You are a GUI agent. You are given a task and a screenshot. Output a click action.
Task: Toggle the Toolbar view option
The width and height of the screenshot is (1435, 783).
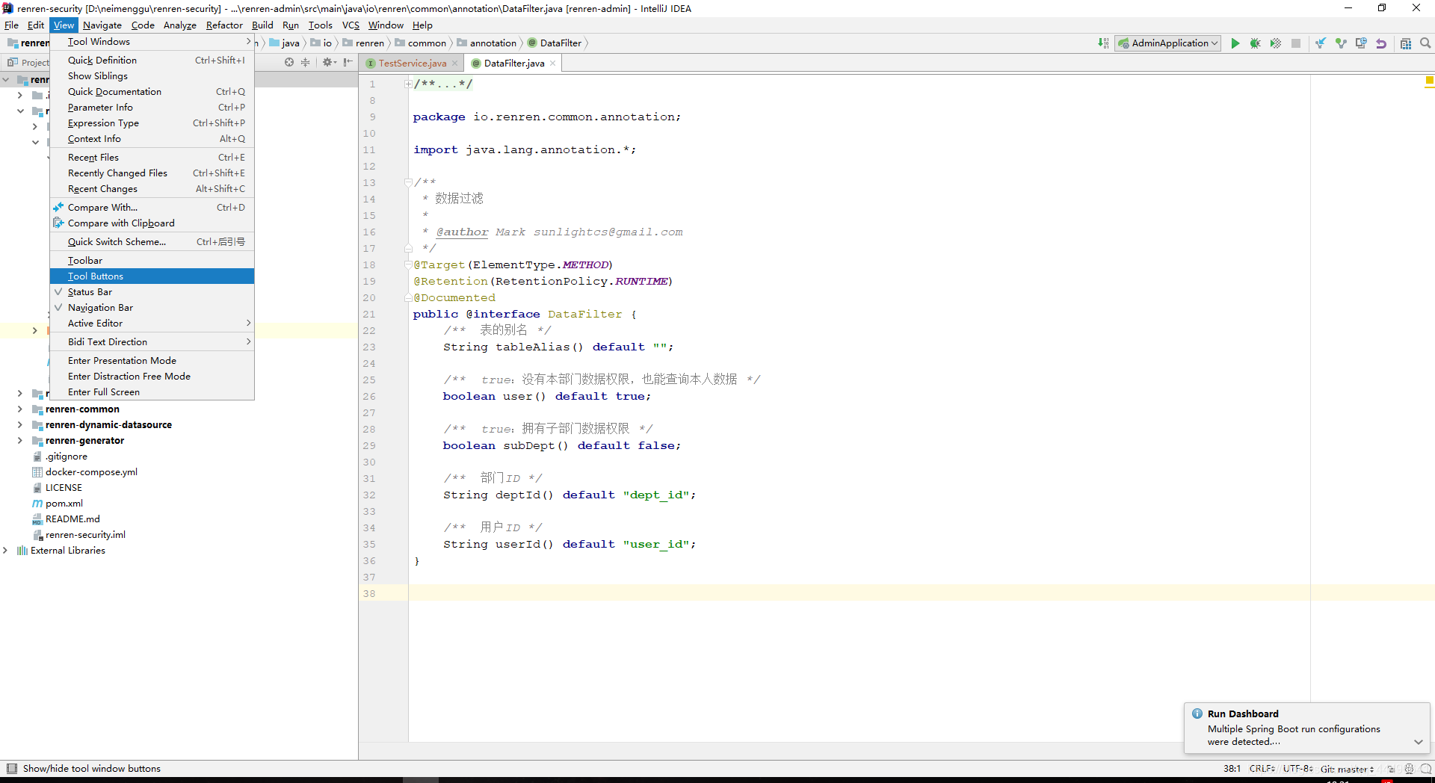coord(152,260)
